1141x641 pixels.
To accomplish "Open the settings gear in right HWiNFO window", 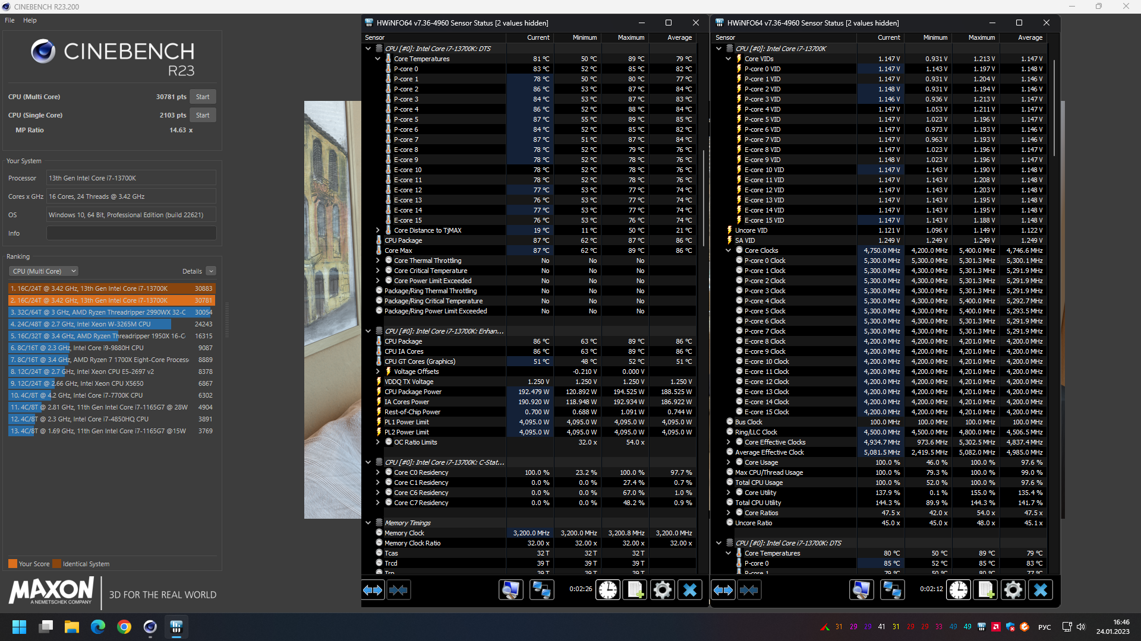I will [1013, 590].
